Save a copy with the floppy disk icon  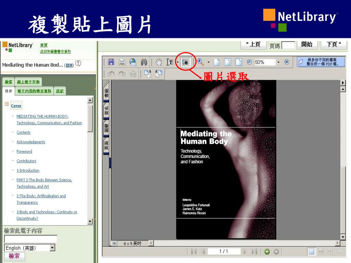(111, 62)
